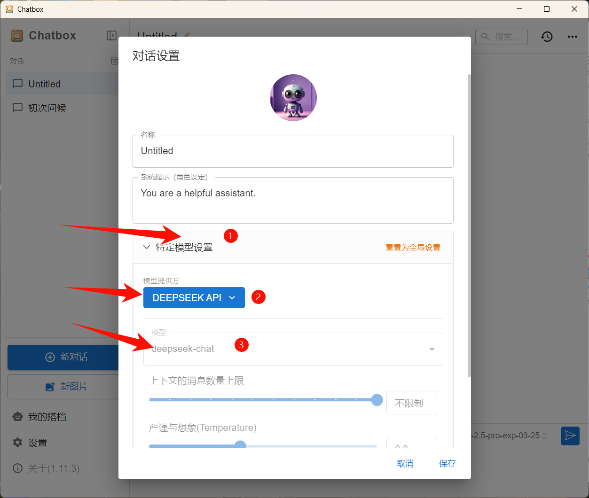The width and height of the screenshot is (589, 498).
Task: Click the 上下文的消息数量上限 label
Action: (x=196, y=381)
